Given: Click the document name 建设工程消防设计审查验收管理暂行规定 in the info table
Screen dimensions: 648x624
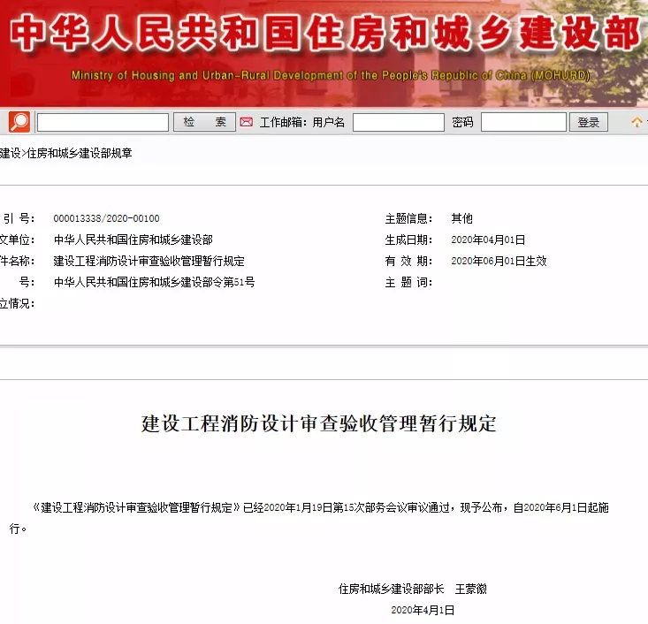Looking at the screenshot, I should point(149,261).
